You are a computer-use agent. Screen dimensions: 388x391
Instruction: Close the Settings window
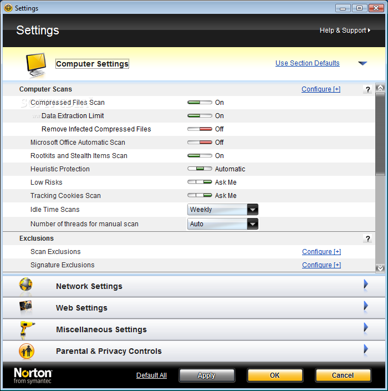coord(376,8)
